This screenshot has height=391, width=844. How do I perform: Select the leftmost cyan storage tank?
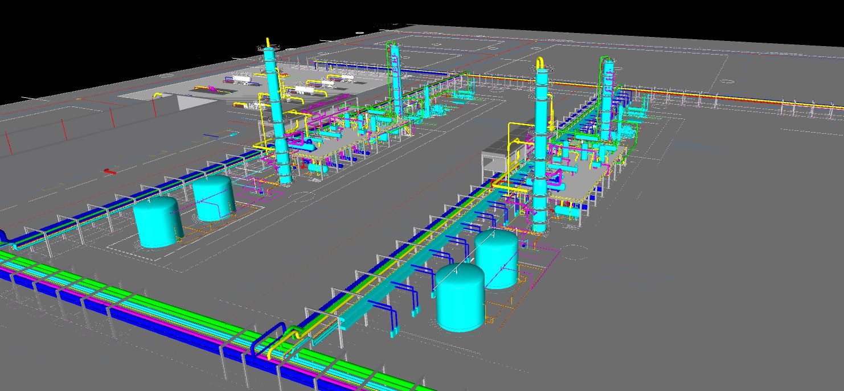pyautogui.click(x=157, y=222)
